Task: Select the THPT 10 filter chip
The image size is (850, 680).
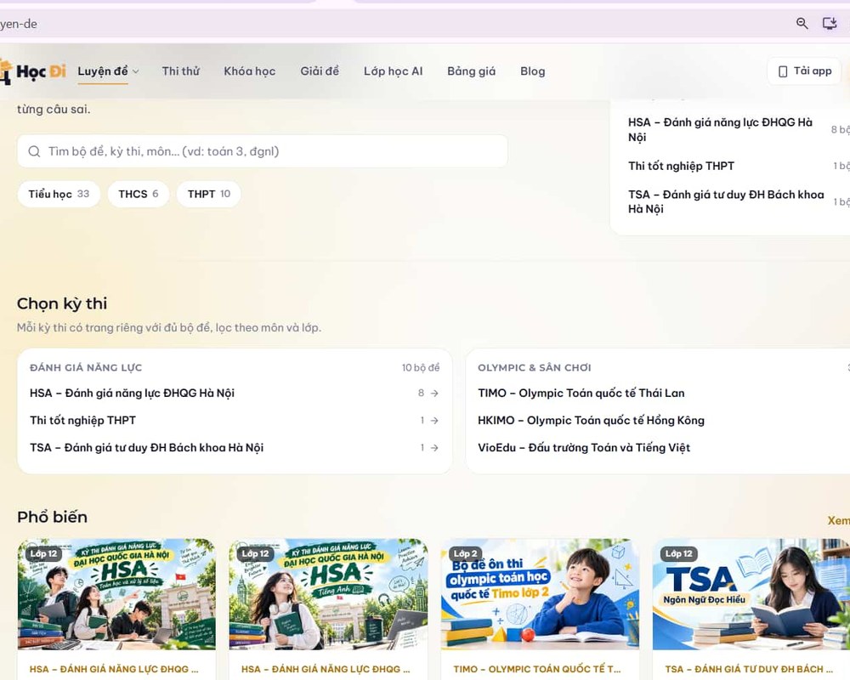Action: click(x=209, y=194)
